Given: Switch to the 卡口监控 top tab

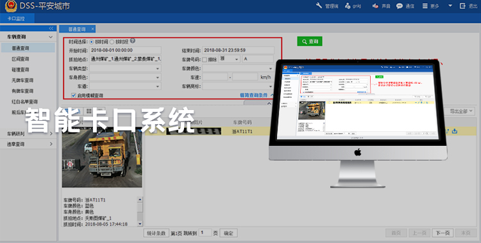Looking at the screenshot, I should (x=17, y=19).
